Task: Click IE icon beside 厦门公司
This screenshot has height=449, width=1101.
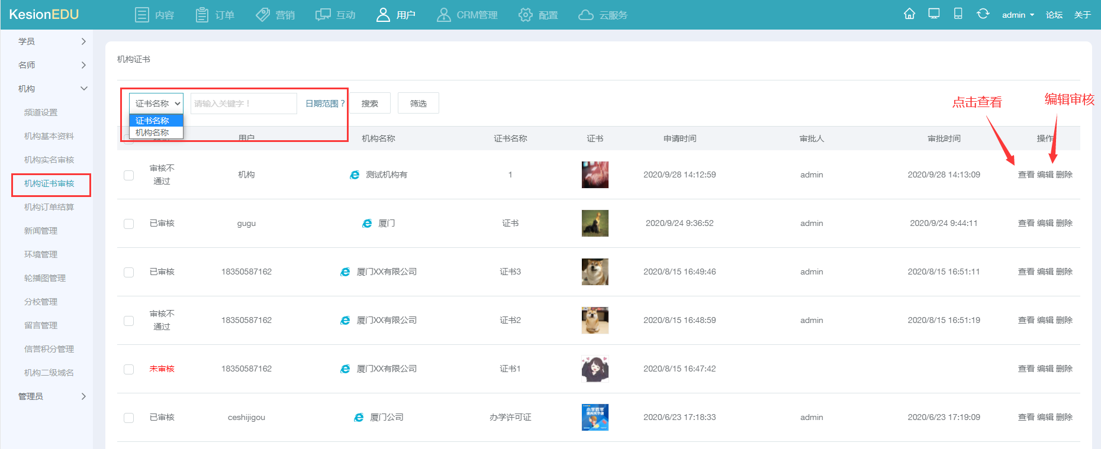Action: pyautogui.click(x=359, y=418)
